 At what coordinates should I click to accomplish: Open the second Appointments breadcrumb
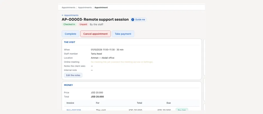[x=85, y=8]
